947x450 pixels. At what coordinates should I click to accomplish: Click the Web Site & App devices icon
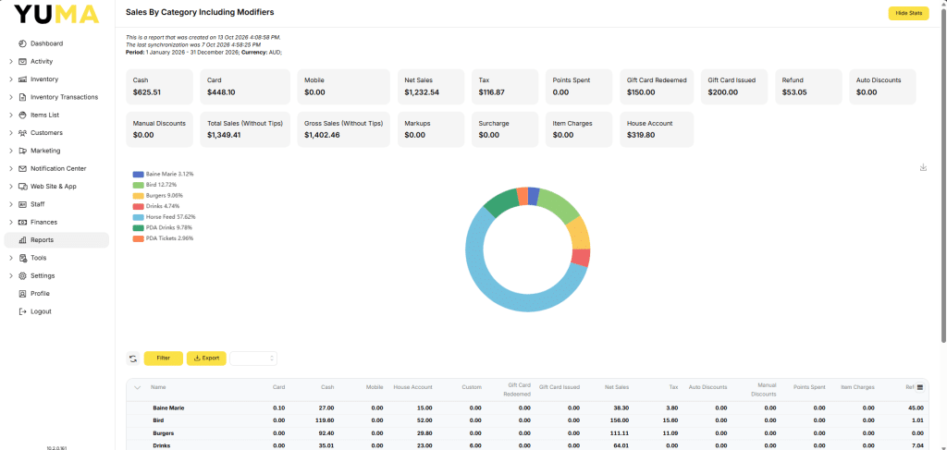[22, 187]
